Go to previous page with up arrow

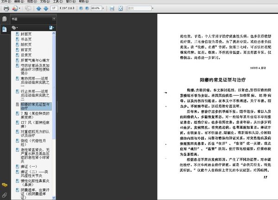[x=38, y=8]
